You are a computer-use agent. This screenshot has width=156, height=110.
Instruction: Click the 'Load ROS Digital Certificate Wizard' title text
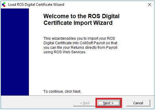(x=36, y=5)
